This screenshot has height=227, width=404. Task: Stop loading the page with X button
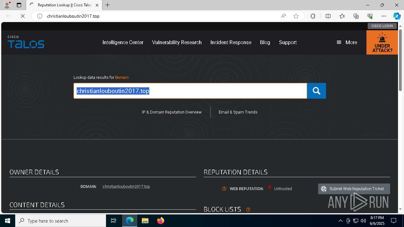click(x=23, y=16)
